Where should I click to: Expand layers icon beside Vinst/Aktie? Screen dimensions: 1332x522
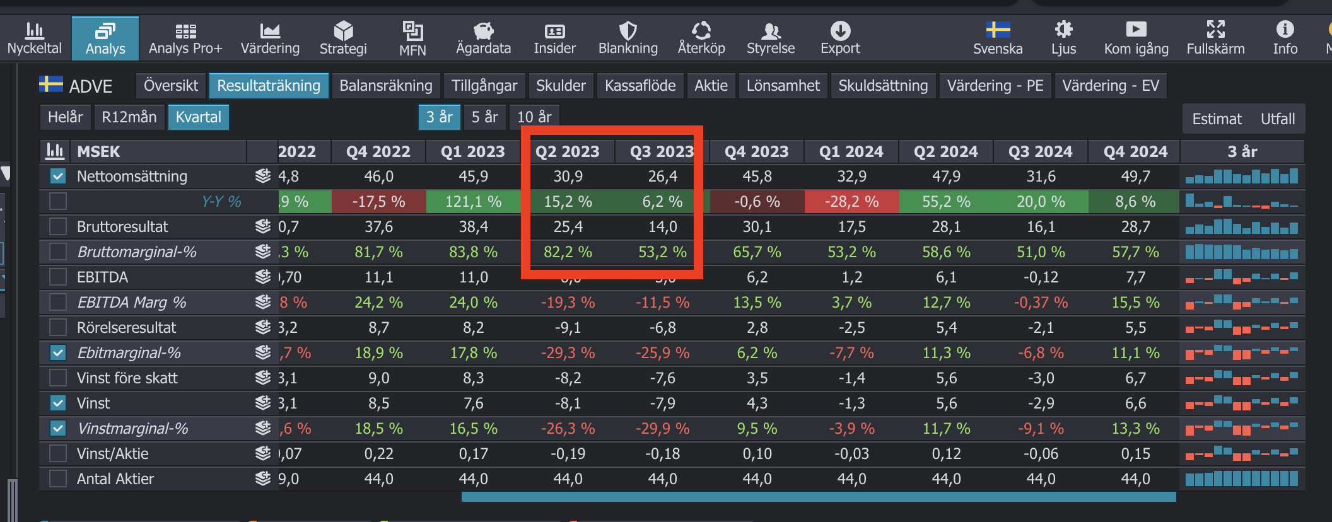263,453
